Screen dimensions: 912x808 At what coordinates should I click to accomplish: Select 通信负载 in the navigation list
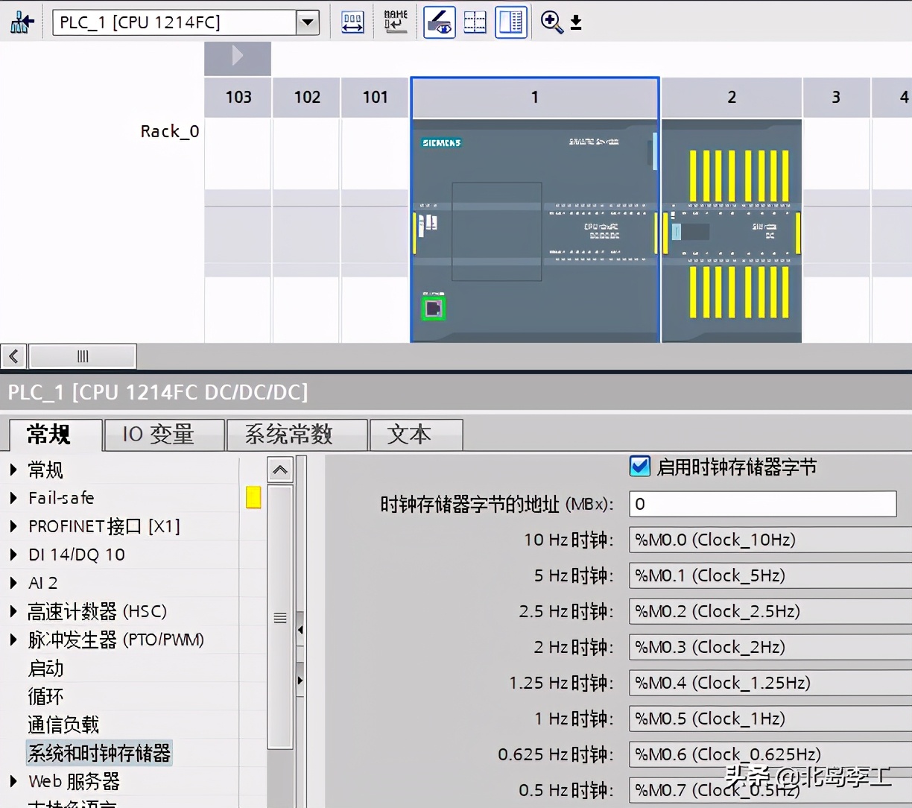(x=63, y=725)
